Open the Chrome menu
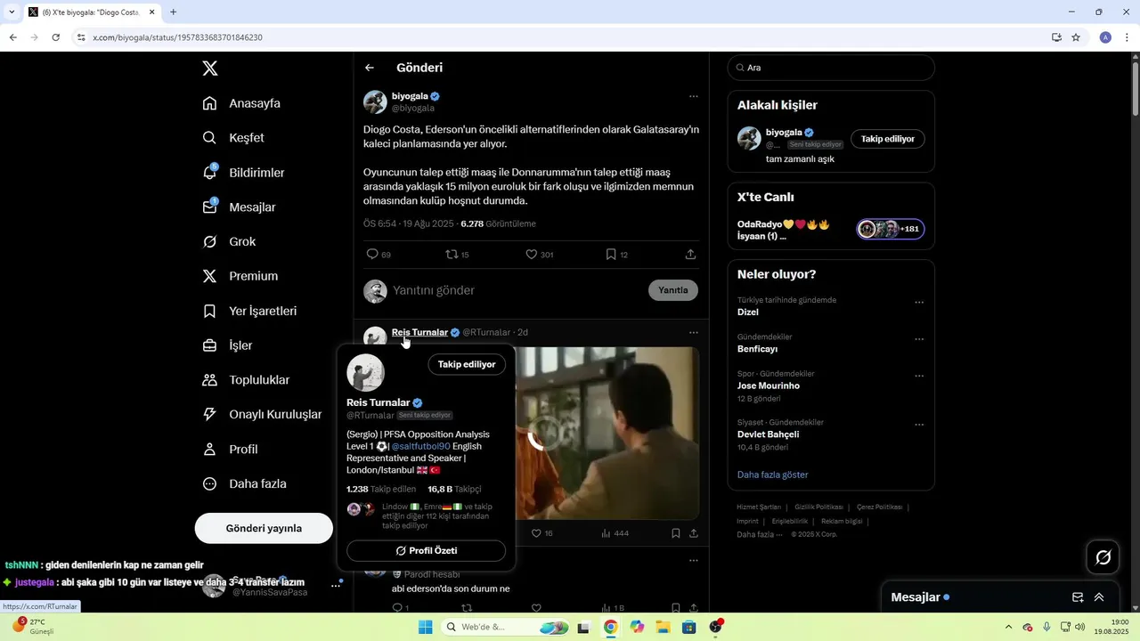 pyautogui.click(x=1128, y=37)
